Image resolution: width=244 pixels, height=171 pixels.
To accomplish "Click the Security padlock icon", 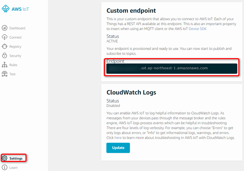I will coord(5,55).
